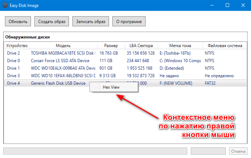This screenshot has height=158, width=251.
Task: Click the C: (Windows 10 Compa volume label
Action: click(x=180, y=61)
